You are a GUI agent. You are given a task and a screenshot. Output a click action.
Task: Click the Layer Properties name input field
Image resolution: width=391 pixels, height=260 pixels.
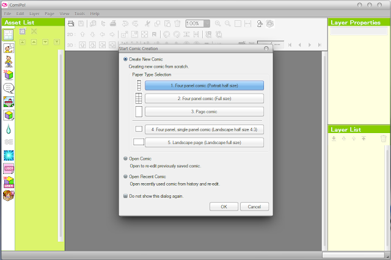[x=359, y=31]
